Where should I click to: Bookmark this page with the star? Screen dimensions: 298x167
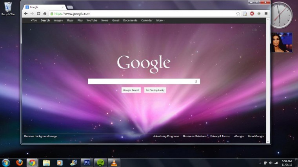point(238,14)
